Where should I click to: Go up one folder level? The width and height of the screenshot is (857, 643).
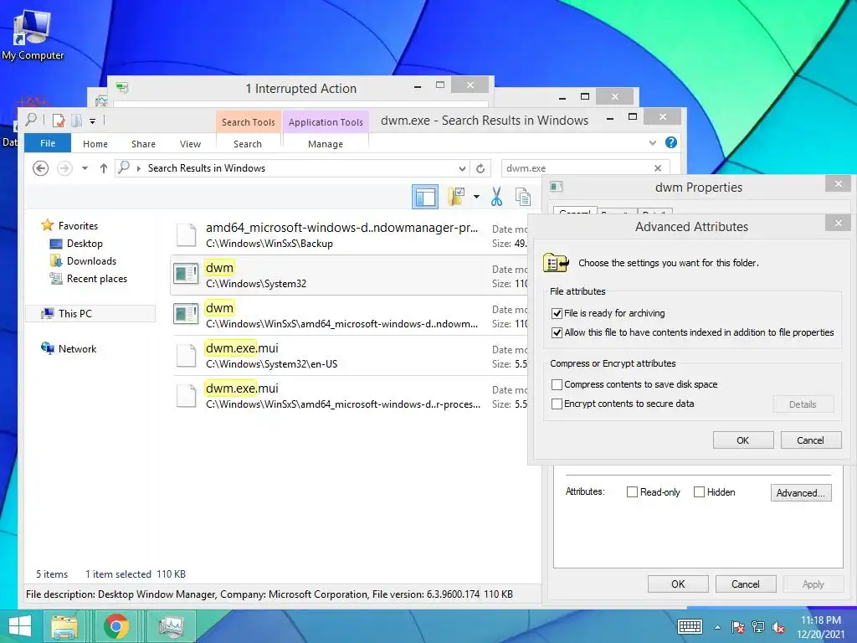(103, 167)
